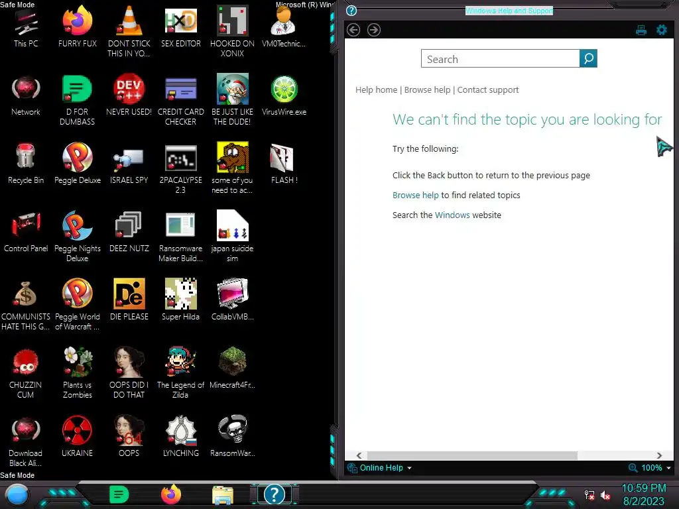
Task: Open the Start orb menu
Action: (x=17, y=494)
